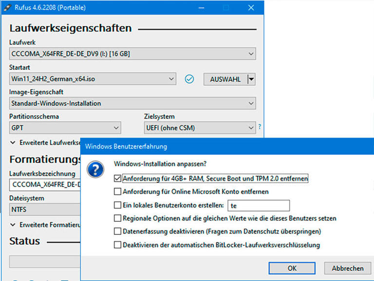Uncheck the RAM, Secure Boot and TPM 2.0 requirement removal
The height and width of the screenshot is (281, 374).
point(117,179)
